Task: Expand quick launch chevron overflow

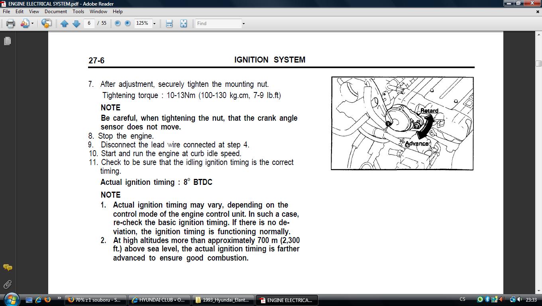Action: 59,298
